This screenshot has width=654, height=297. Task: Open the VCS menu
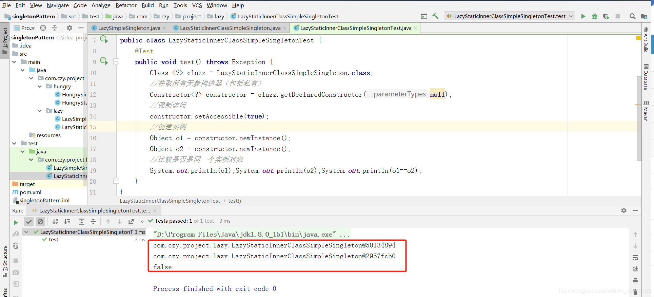coord(197,5)
